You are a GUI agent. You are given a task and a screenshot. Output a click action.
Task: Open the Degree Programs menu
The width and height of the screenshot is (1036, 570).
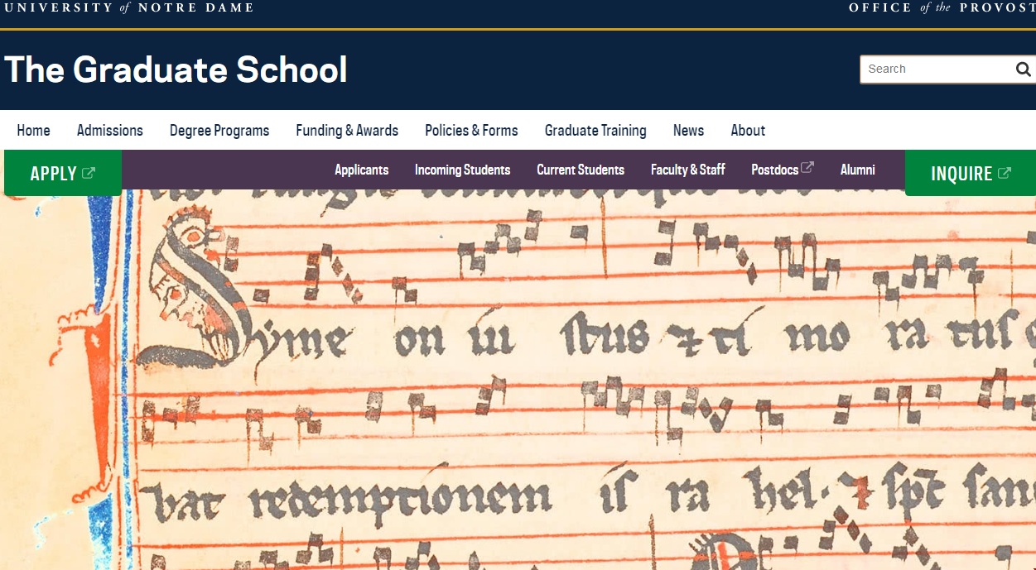click(219, 131)
